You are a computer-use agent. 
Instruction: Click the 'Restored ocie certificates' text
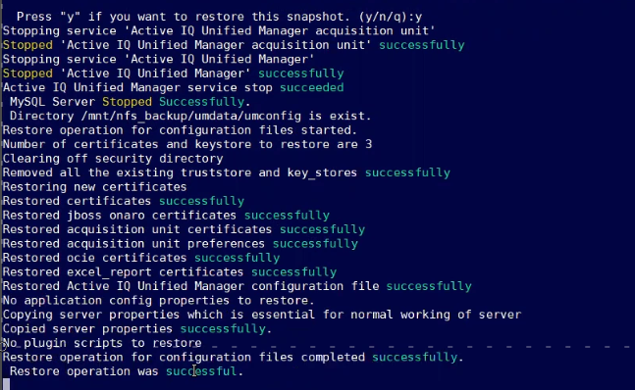click(95, 258)
